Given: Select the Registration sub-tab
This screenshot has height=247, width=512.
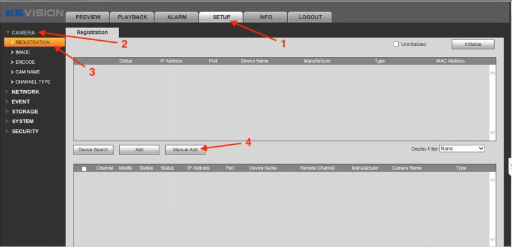Looking at the screenshot, I should [x=92, y=33].
